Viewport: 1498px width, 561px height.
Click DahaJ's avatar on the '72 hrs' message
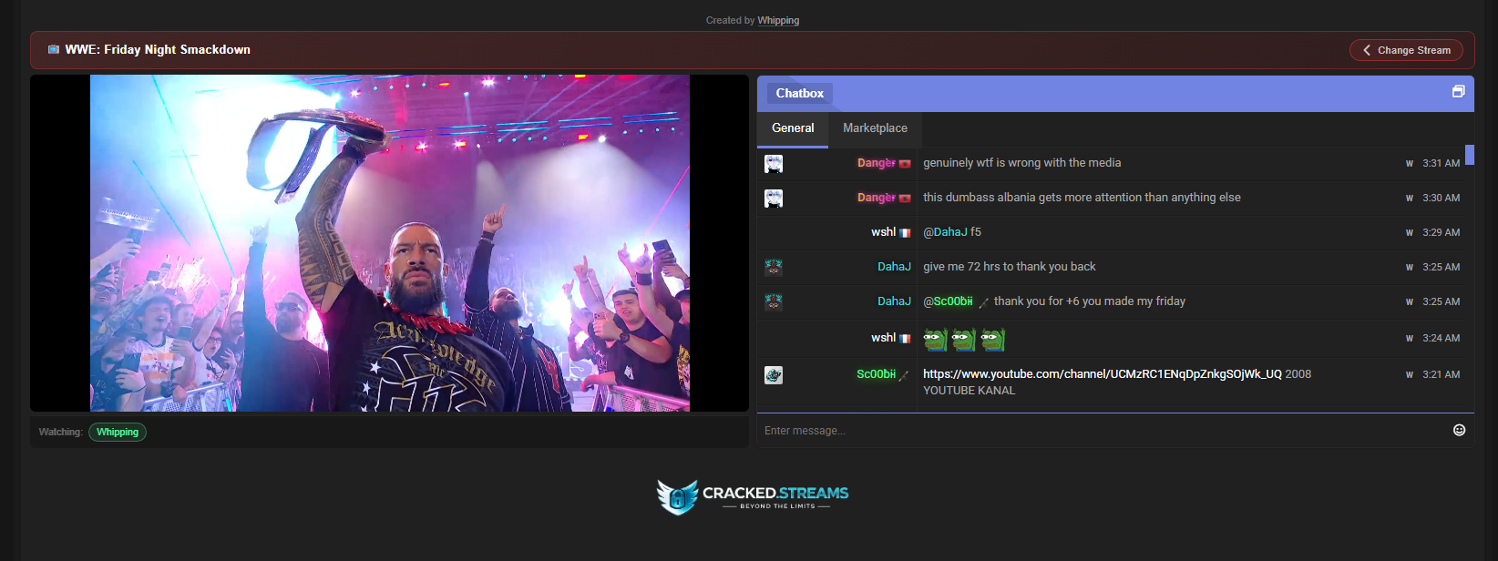click(x=774, y=268)
